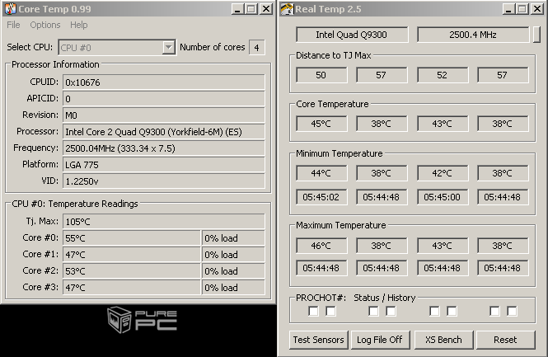The width and height of the screenshot is (548, 357).
Task: Click the Test Sensors button
Action: 318,340
